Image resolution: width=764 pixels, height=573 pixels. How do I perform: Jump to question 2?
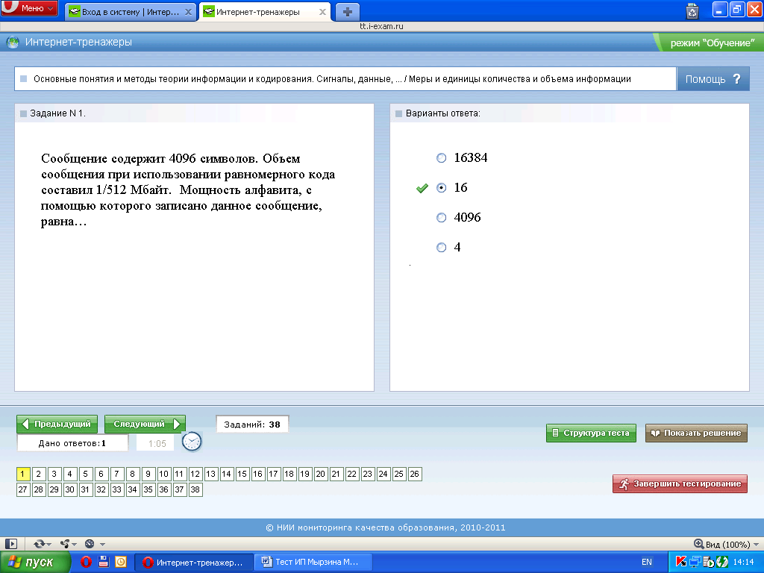tap(39, 474)
